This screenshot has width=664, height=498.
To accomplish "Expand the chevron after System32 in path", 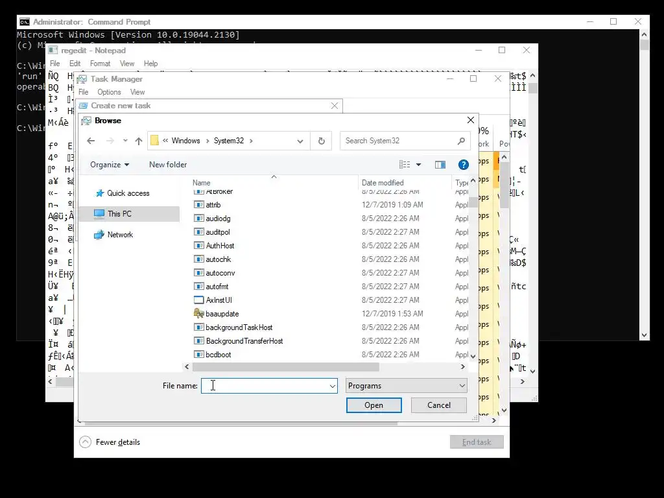I will pyautogui.click(x=251, y=141).
